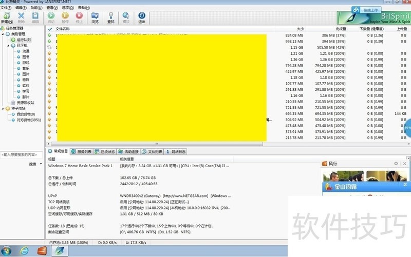Sort by 下载量 (健康度) column header
This screenshot has height=257, width=411.
[x=371, y=29]
